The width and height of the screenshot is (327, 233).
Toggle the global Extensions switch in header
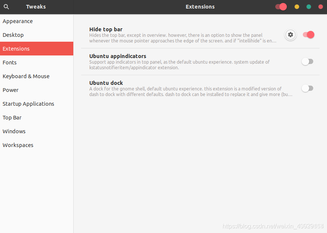point(281,7)
